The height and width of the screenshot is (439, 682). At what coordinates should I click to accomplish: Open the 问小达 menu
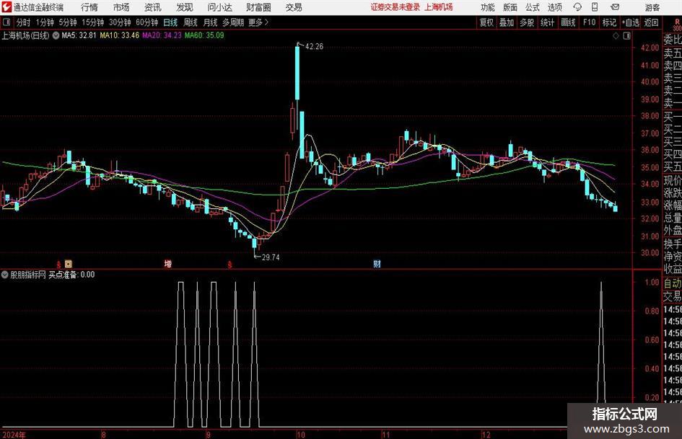point(219,7)
